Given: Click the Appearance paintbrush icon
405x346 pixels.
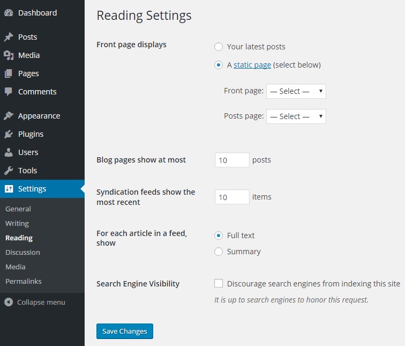Looking at the screenshot, I should pos(9,116).
